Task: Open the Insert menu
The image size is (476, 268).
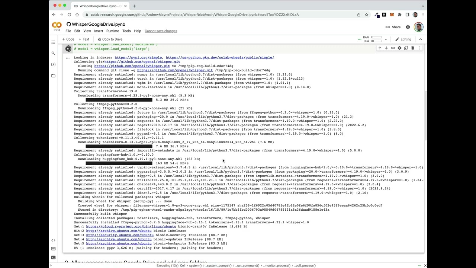Action: 99,31
